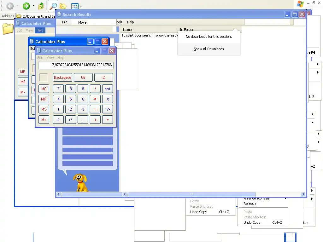This screenshot has height=242, width=323.
Task: Click the Back arrow in Explorer toolbar
Action: point(10,6)
